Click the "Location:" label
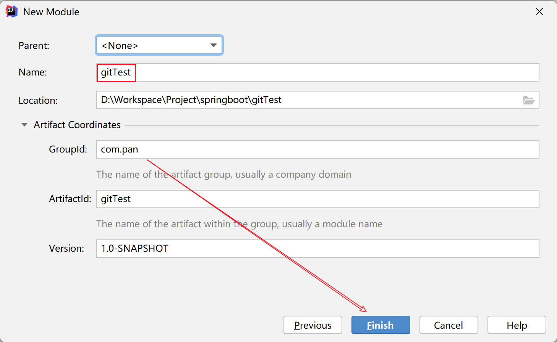Screen dimensions: 557x342 tap(38, 100)
